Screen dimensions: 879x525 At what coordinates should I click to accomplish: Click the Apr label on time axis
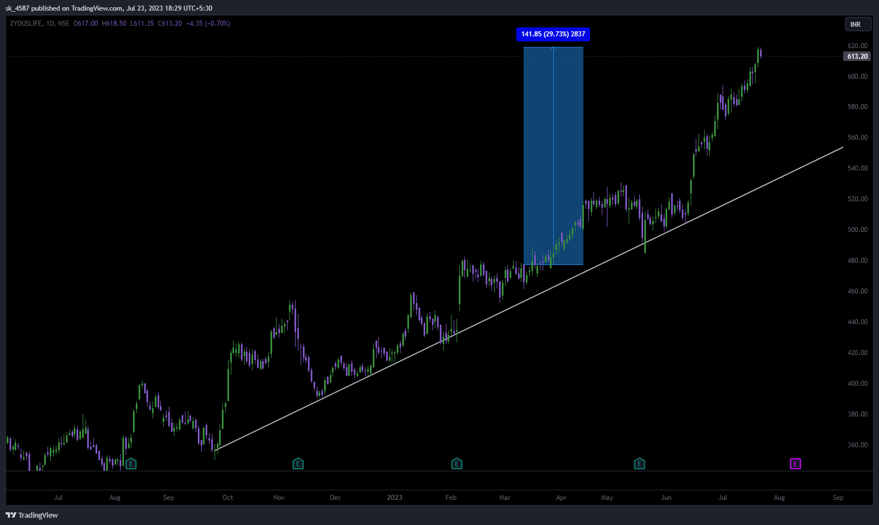[561, 498]
